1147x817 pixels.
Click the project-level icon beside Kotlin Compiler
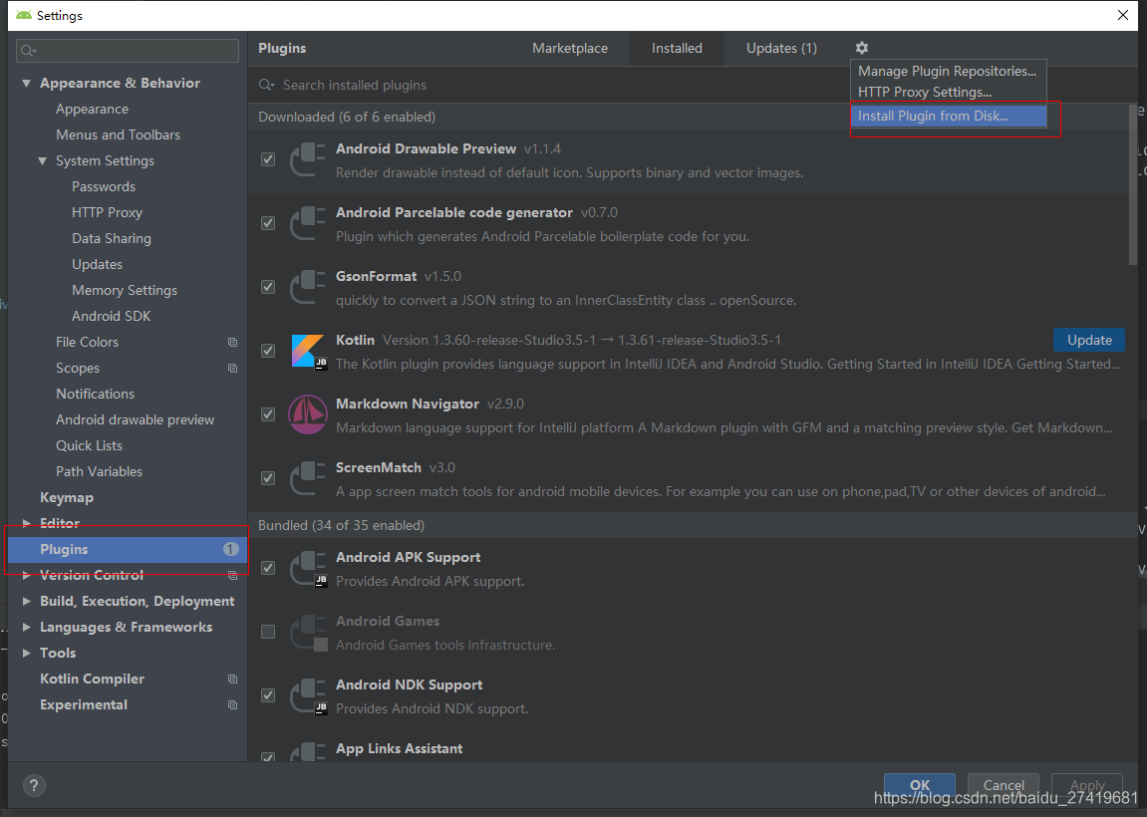tap(232, 679)
